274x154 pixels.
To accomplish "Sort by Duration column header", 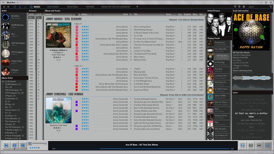I will [188, 14].
